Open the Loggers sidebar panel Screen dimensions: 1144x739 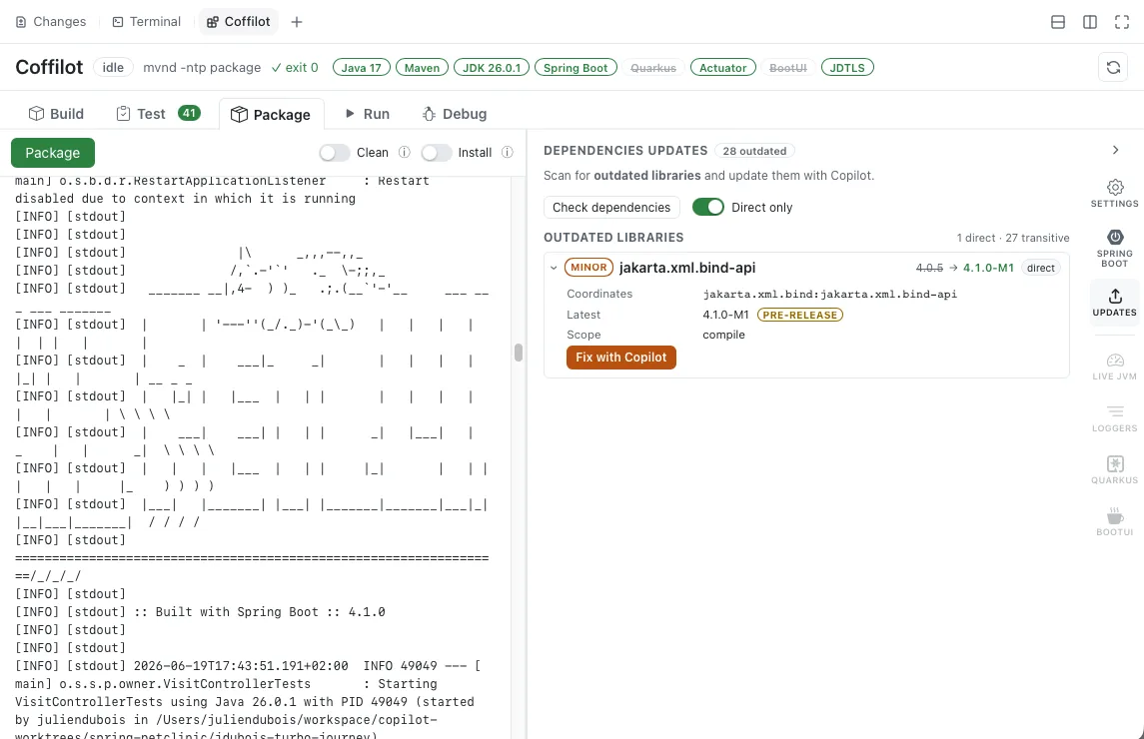coord(1114,418)
